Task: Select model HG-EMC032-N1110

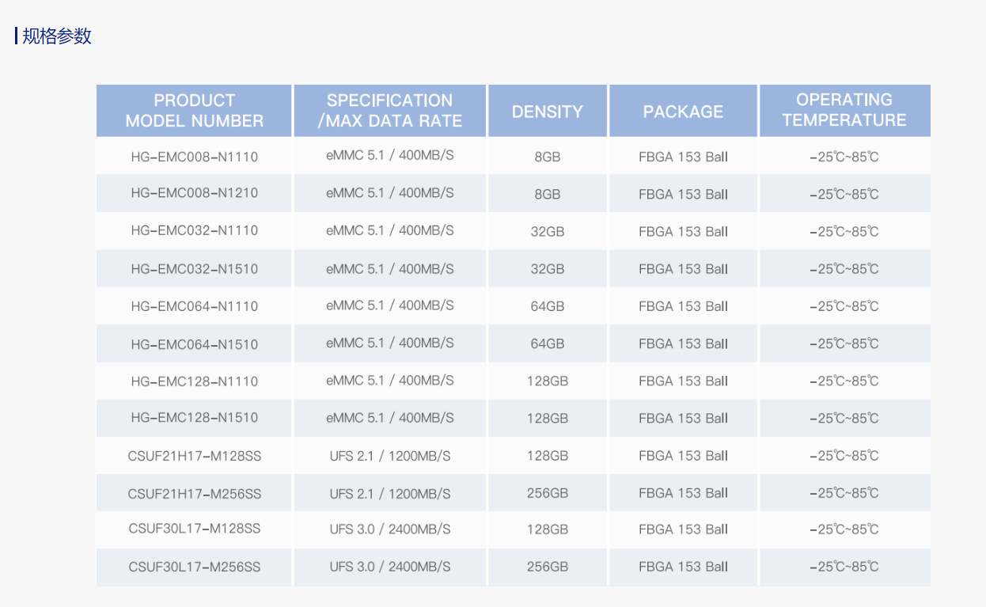Action: [195, 231]
